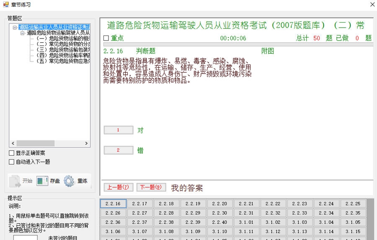Select tree item (三) 危险货物运输包装

click(x=63, y=50)
